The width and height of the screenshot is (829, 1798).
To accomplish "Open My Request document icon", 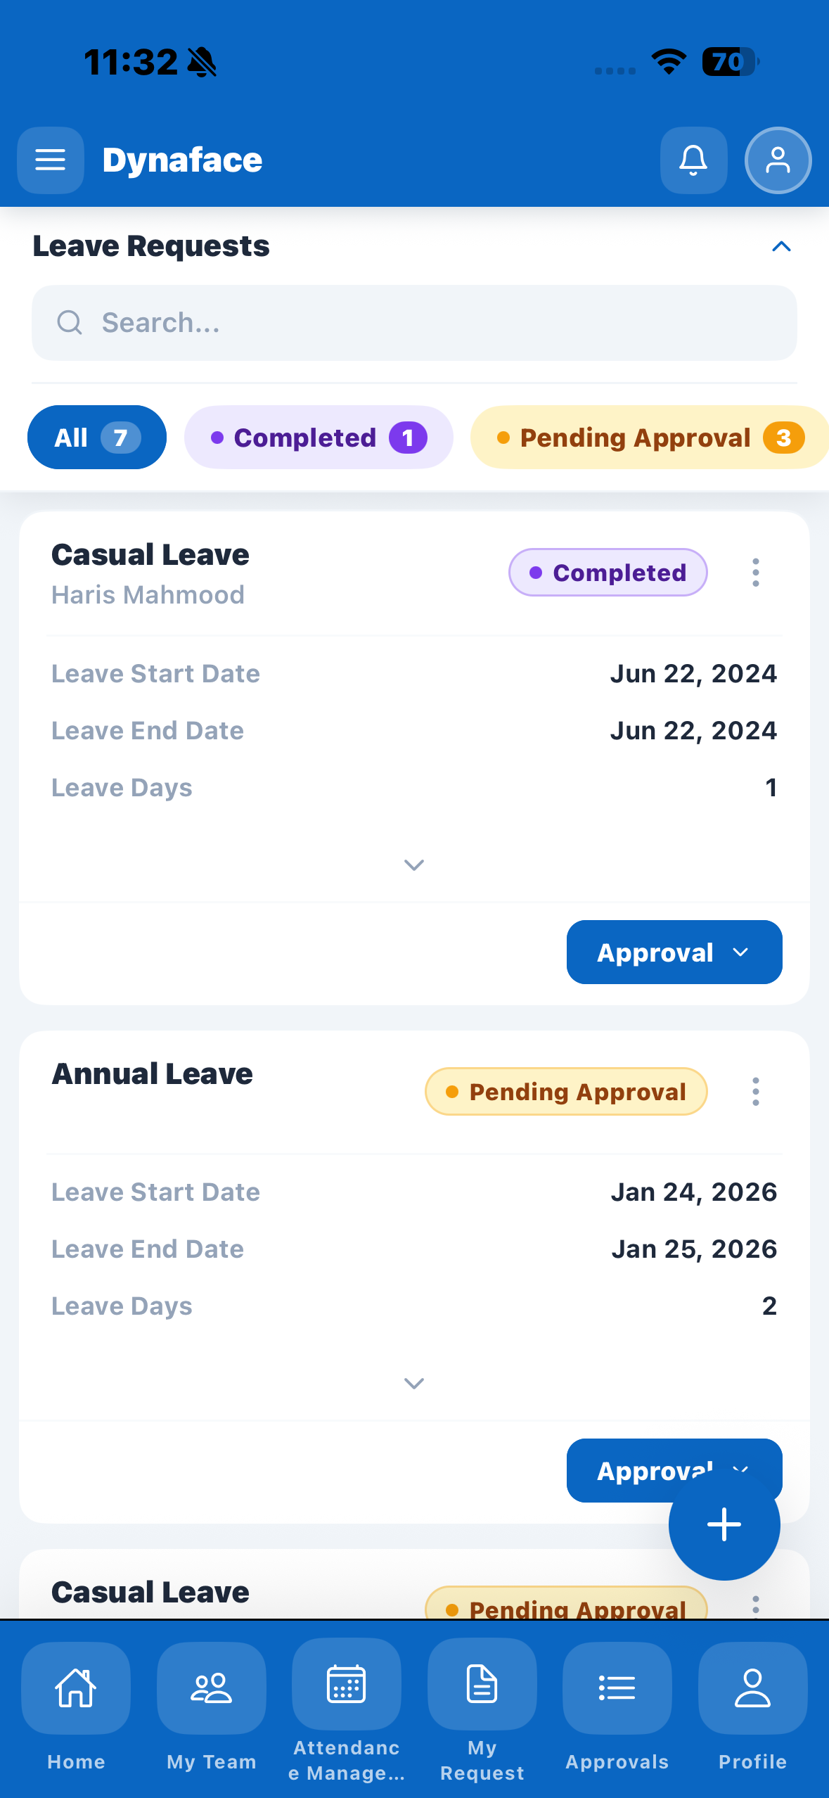I will click(482, 1684).
